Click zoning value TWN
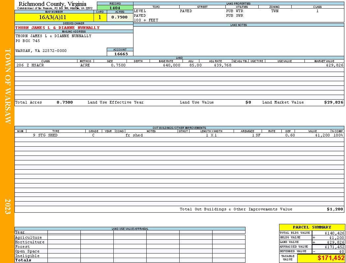Viewport: 346px width, 263px height. coord(275,11)
